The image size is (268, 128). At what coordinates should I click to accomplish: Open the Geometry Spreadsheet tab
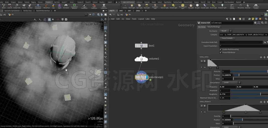tap(12, 11)
